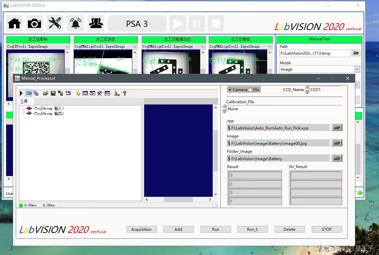Open the Help question-mark icon
Screen dimensions: 379x255
(x=124, y=93)
